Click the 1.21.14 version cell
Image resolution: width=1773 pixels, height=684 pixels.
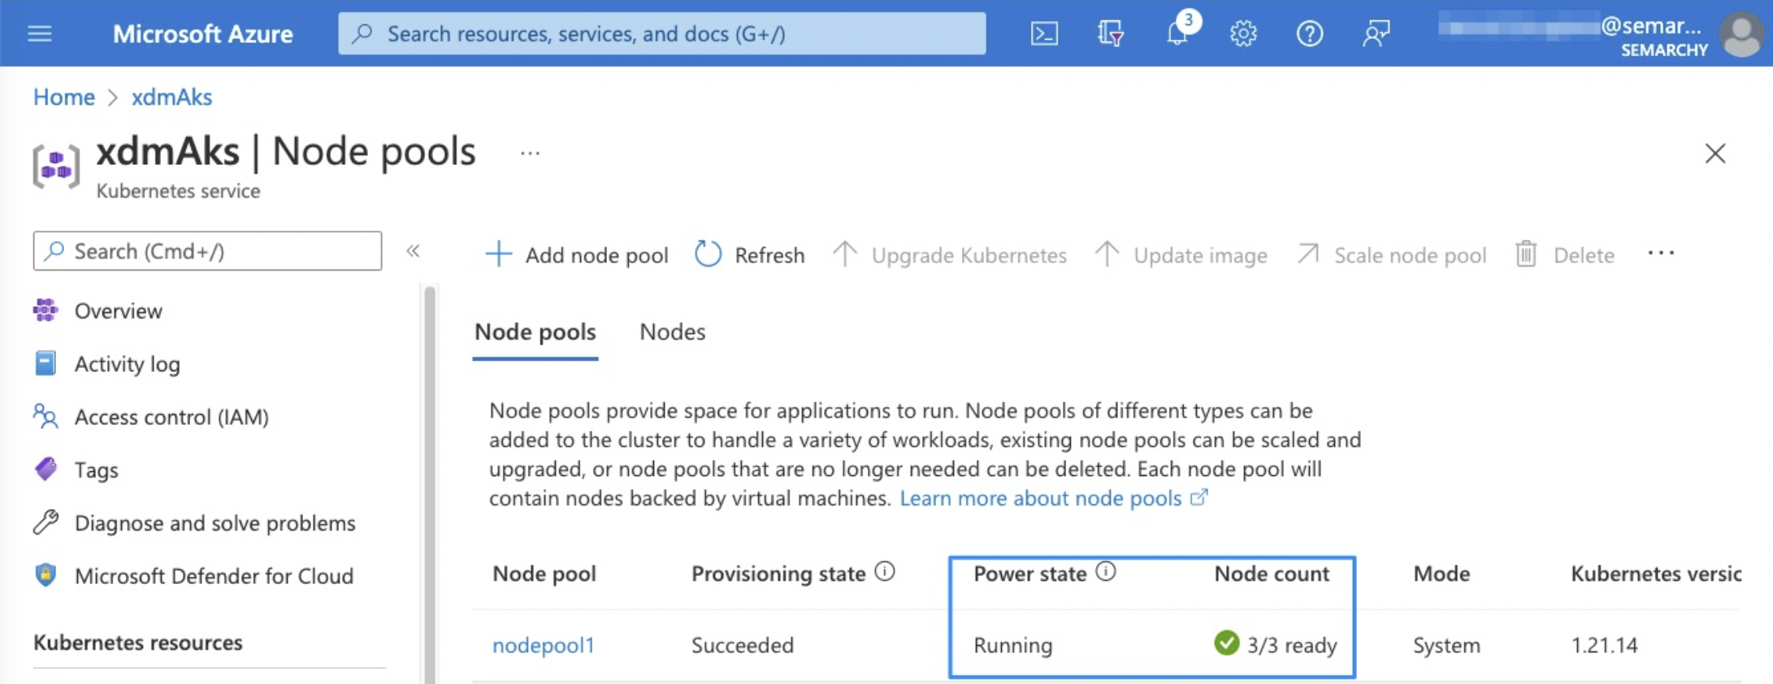click(1604, 645)
